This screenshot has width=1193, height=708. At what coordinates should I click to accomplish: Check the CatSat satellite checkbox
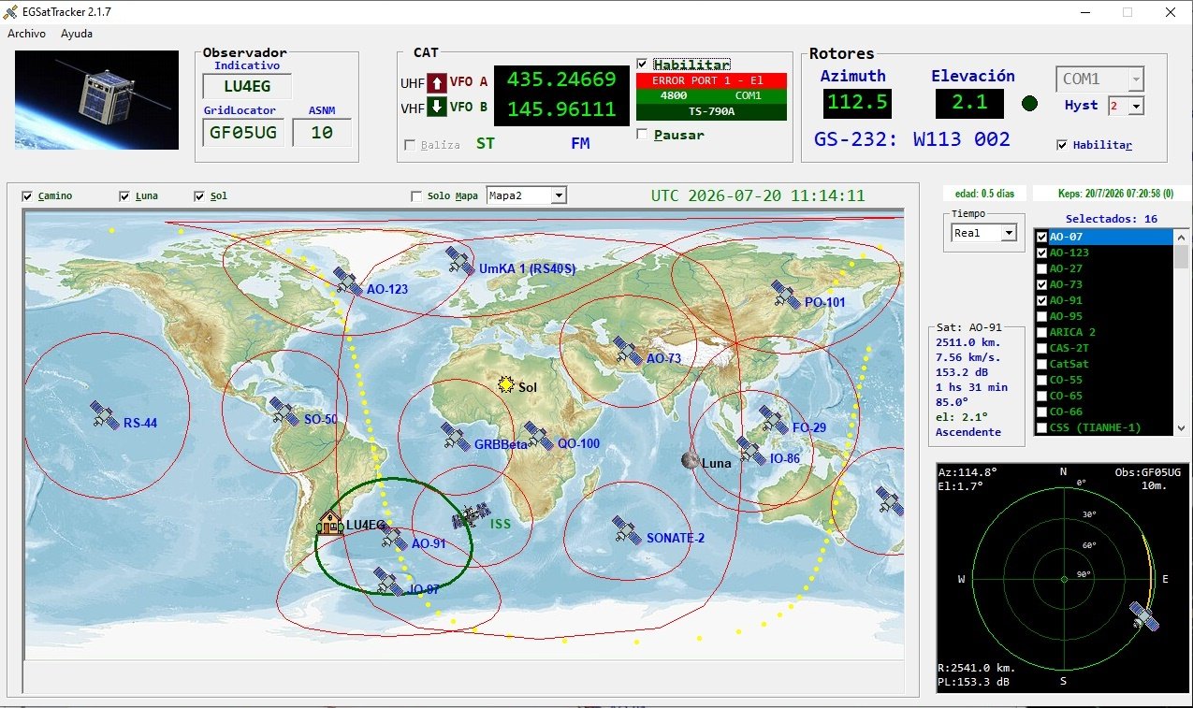pyautogui.click(x=1041, y=364)
